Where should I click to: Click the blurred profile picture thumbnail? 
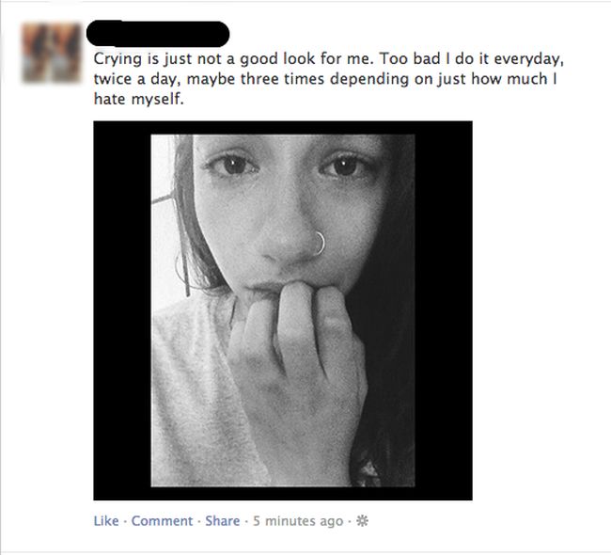51,53
